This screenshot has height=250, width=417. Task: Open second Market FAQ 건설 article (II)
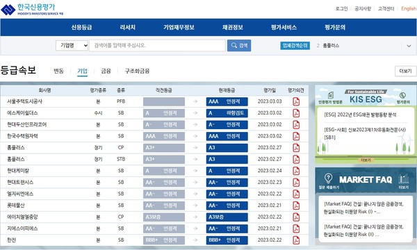tap(363, 231)
